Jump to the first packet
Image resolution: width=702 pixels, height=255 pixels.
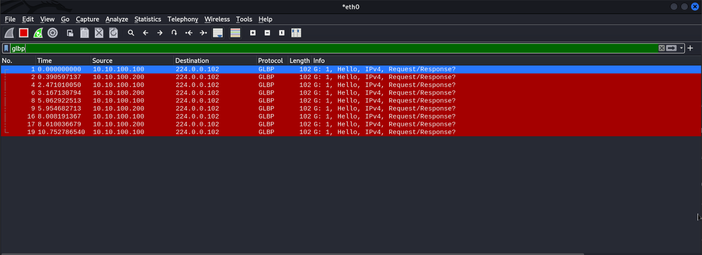click(x=189, y=33)
